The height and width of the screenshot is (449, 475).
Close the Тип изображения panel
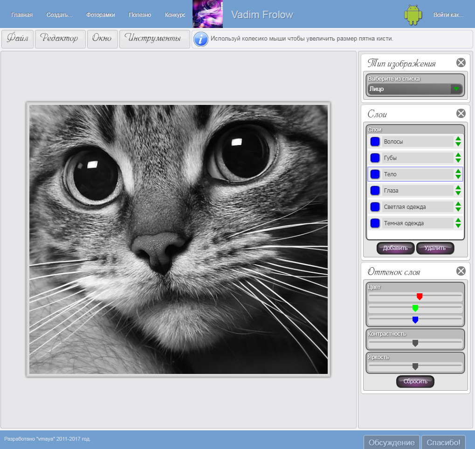[461, 62]
